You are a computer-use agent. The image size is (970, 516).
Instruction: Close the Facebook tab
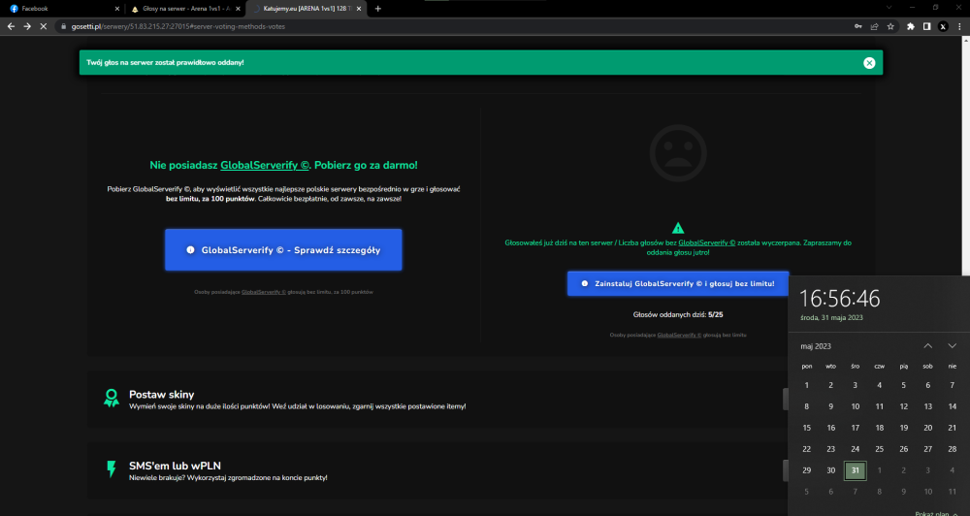tap(117, 9)
